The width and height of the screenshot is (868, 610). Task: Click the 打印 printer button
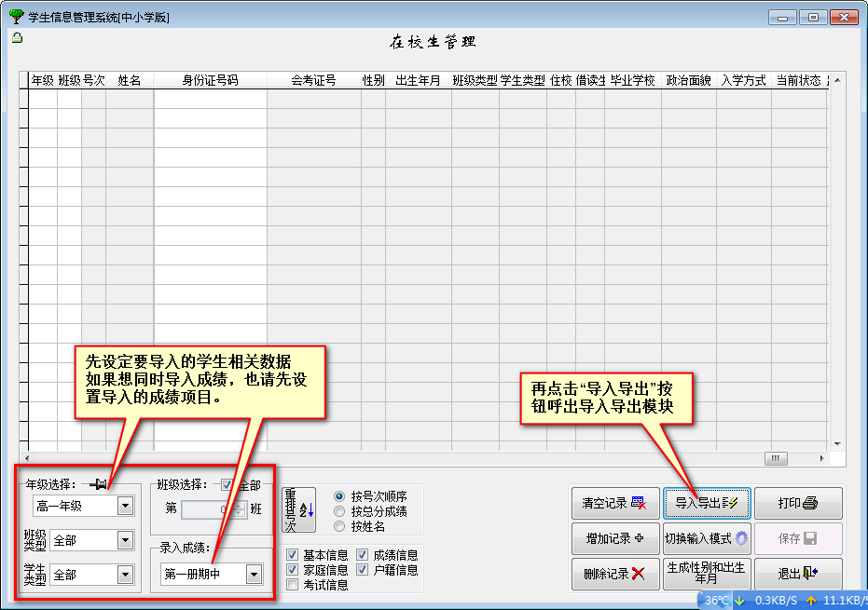click(798, 504)
